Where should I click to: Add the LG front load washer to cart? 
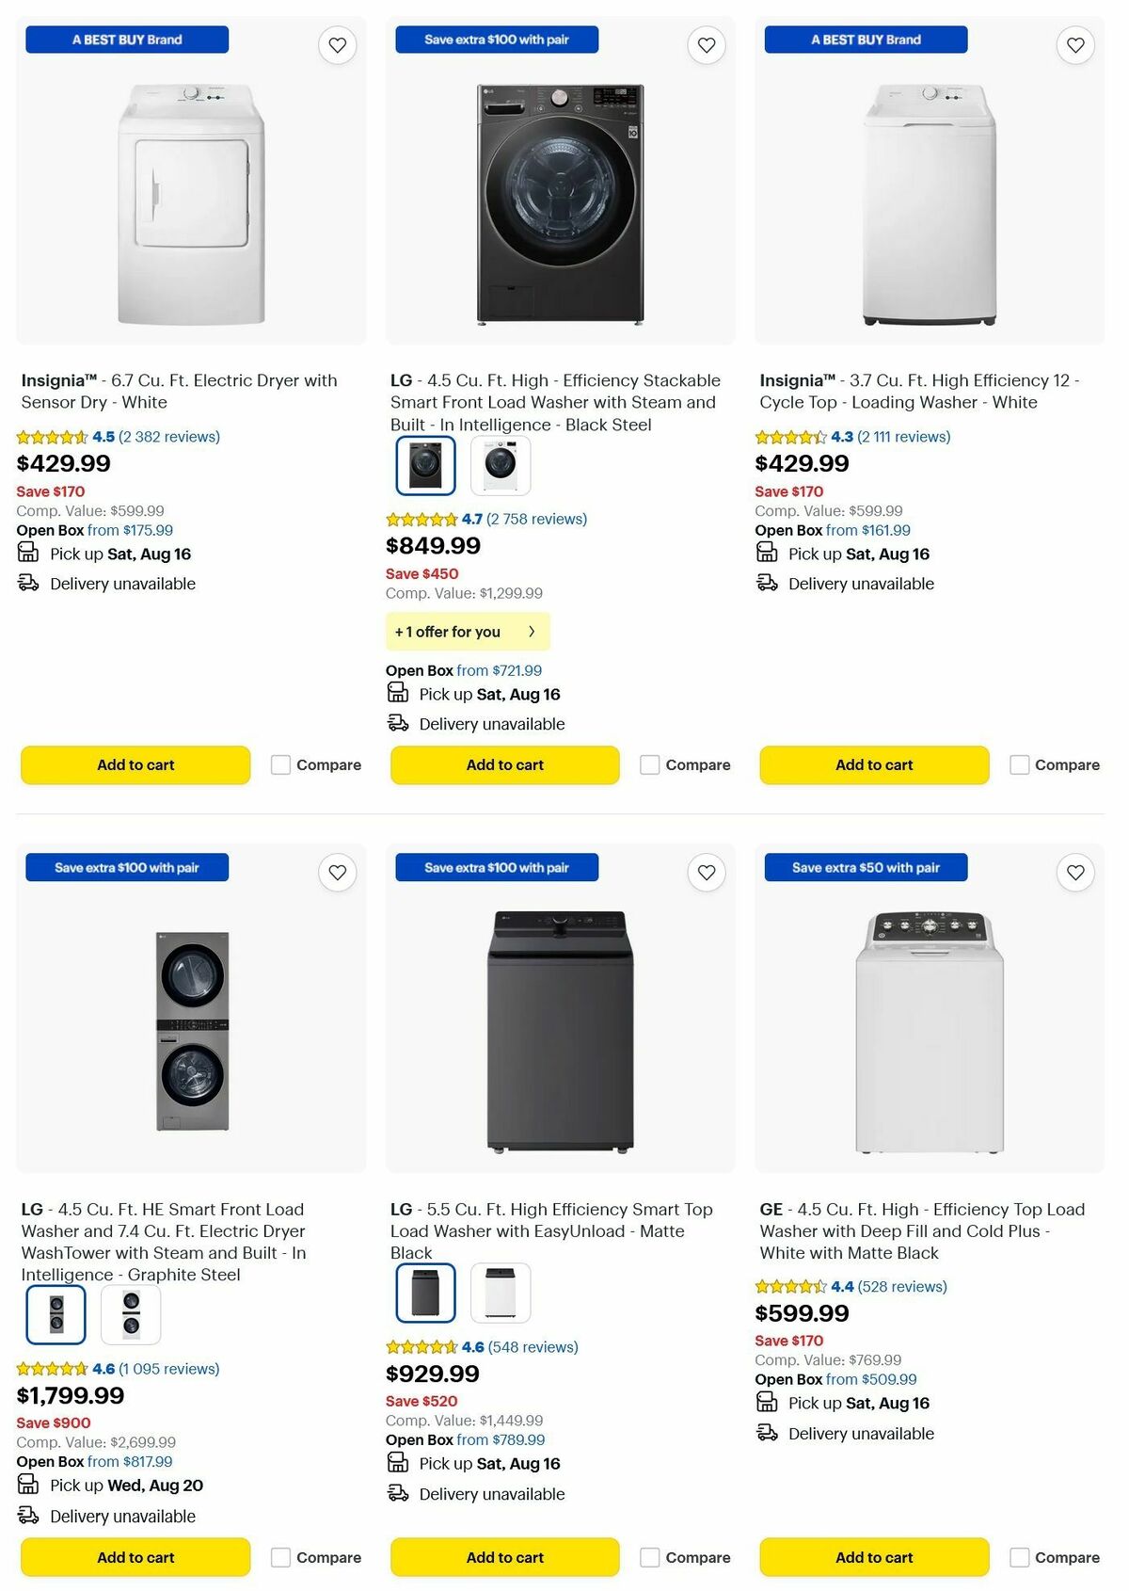point(504,765)
